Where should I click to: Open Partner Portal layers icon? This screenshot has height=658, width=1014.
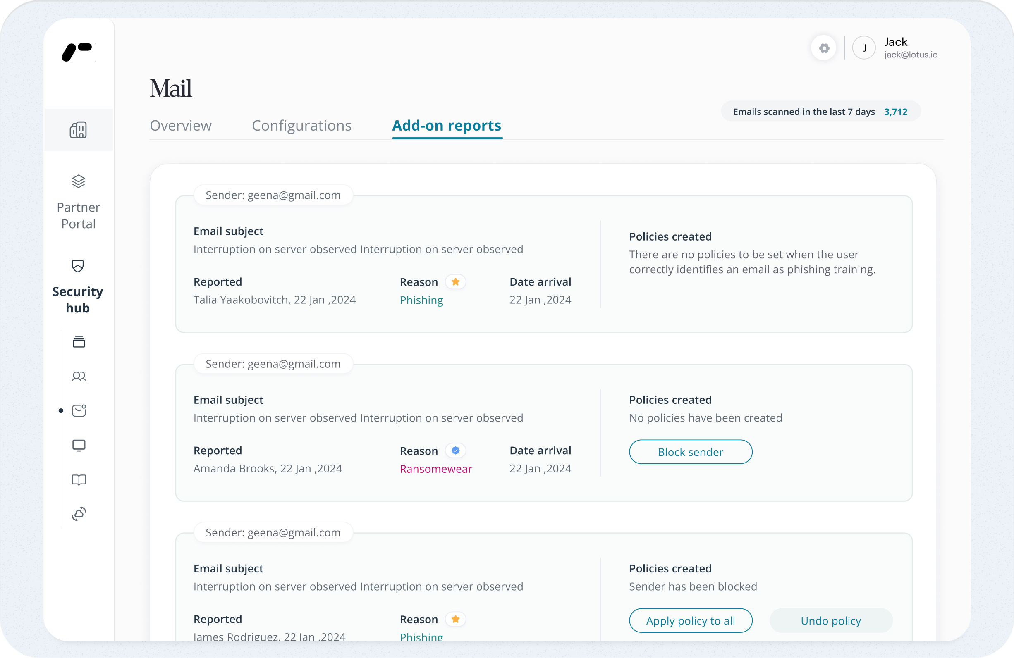click(x=79, y=181)
